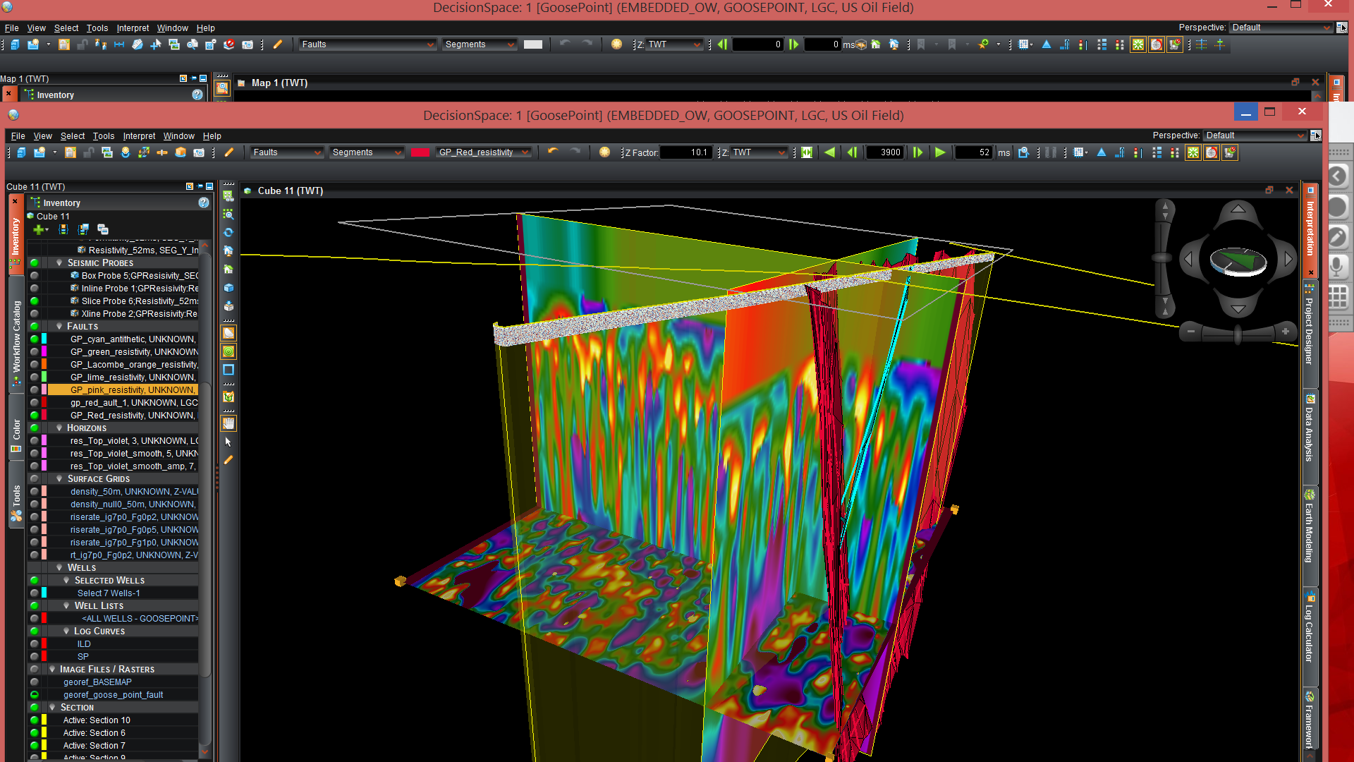Image resolution: width=1354 pixels, height=762 pixels.
Task: Collapse the Log Curves tree group
Action: pos(66,631)
